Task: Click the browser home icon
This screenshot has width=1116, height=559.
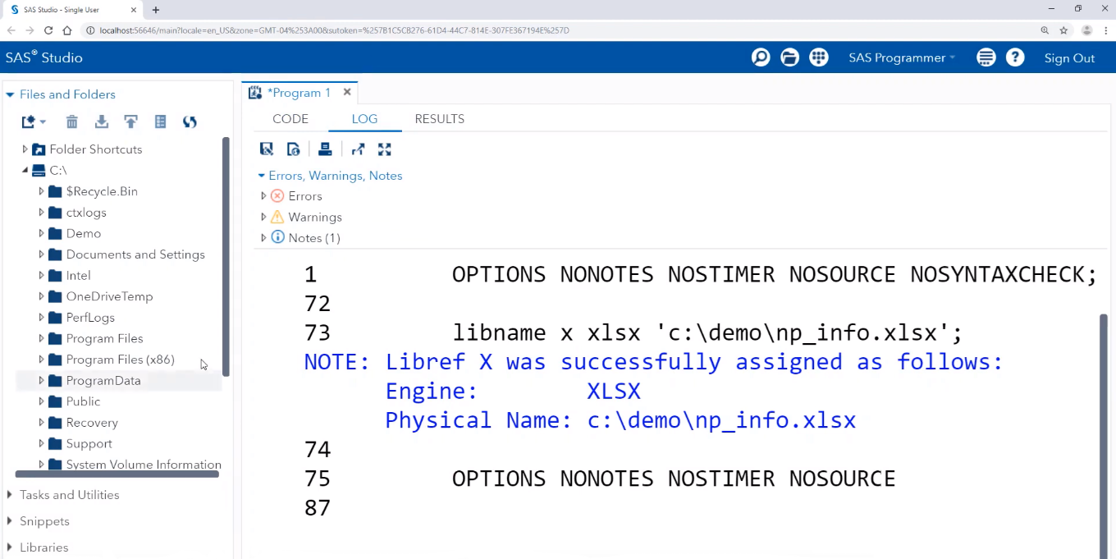Action: (x=67, y=30)
